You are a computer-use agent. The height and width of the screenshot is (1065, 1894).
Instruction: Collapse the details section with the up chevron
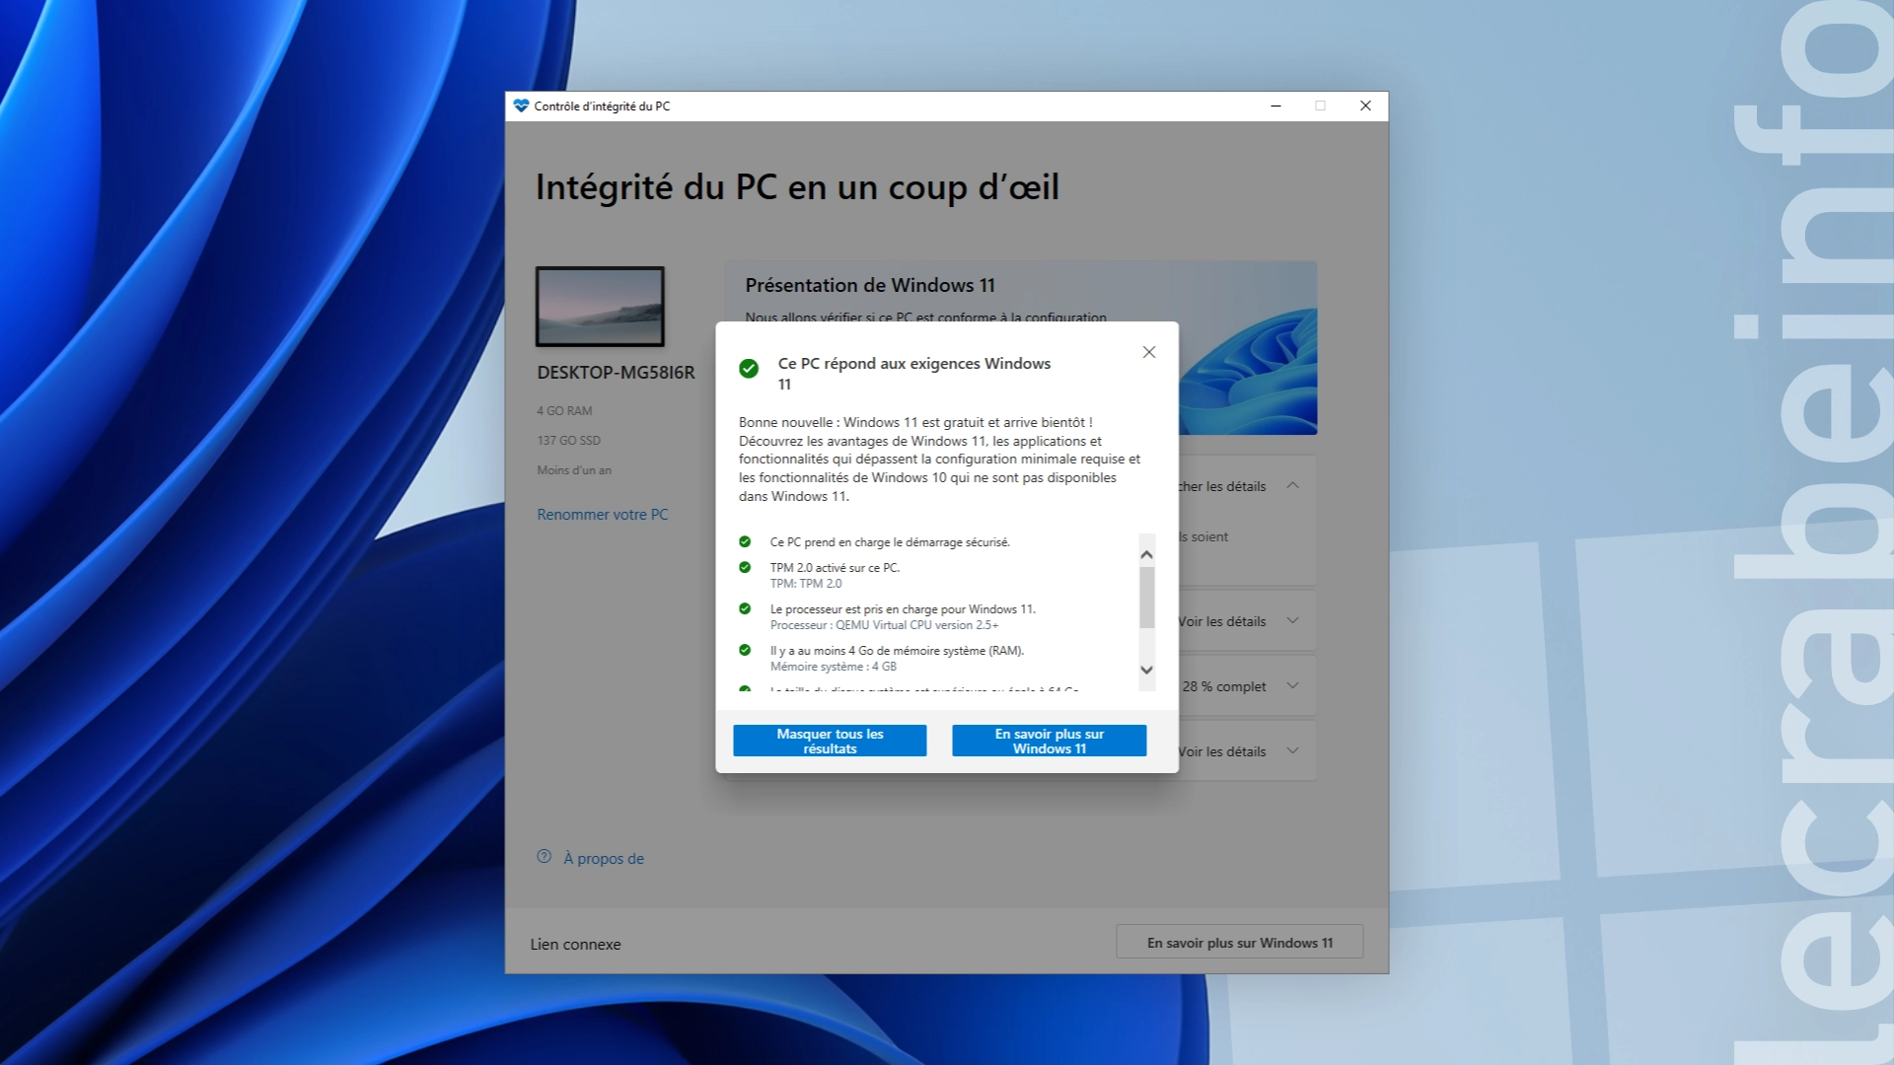pos(1292,486)
